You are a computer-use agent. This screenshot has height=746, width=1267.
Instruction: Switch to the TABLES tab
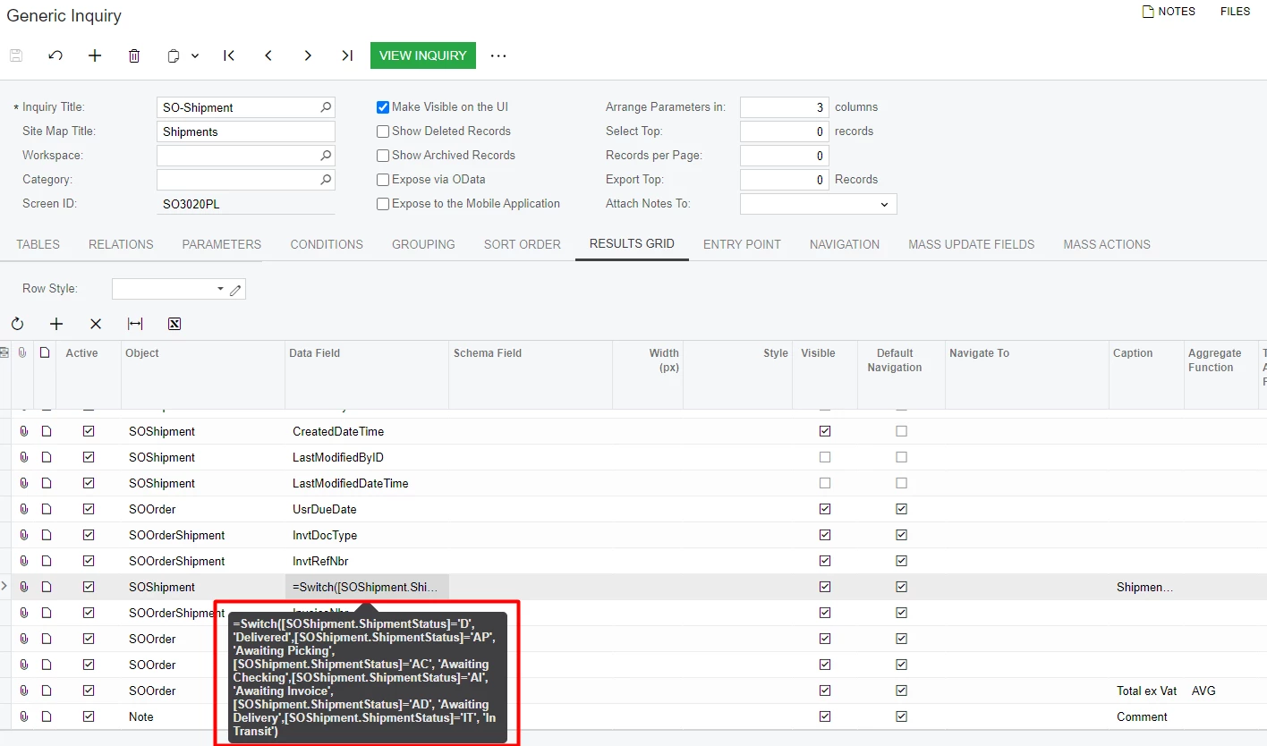pyautogui.click(x=38, y=244)
